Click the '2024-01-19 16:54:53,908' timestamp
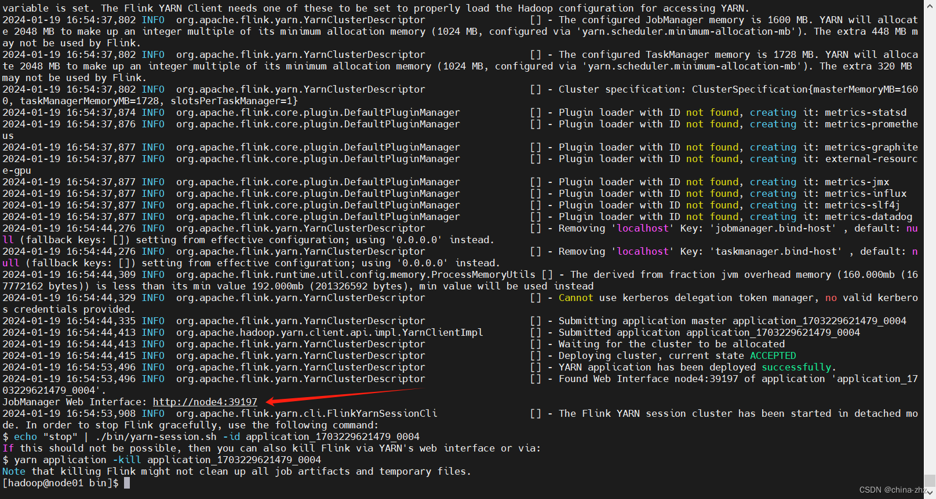 click(69, 413)
